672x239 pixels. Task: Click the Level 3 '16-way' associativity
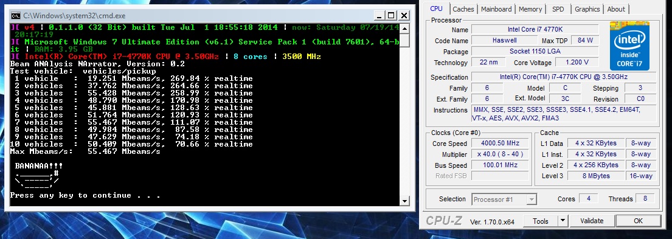point(641,176)
